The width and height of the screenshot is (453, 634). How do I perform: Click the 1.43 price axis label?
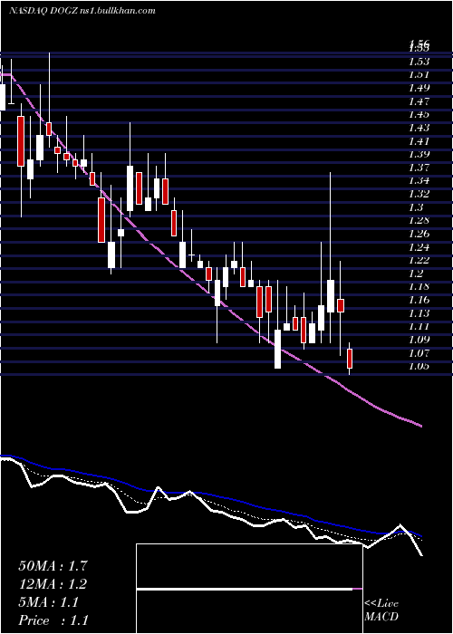419,128
